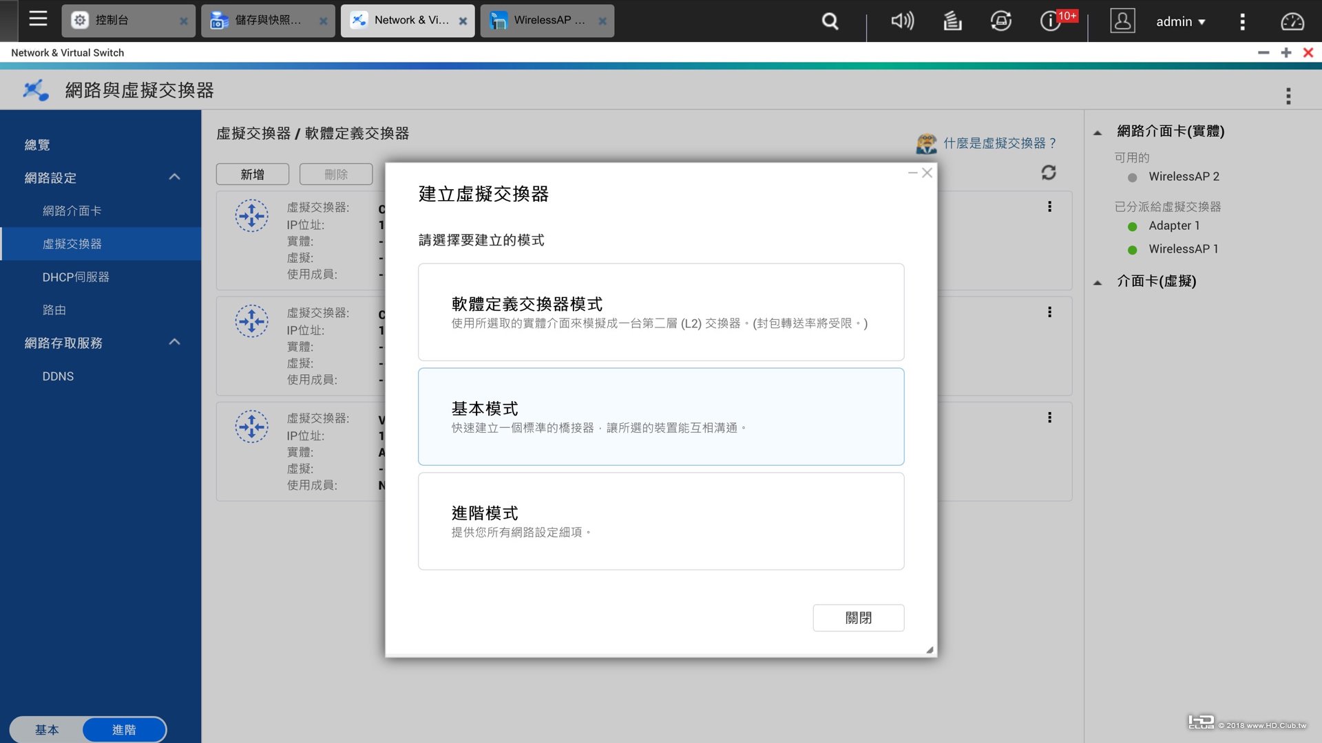Collapse the 網路存取服務 sidebar section
Screen dimensions: 1322x743
(174, 343)
